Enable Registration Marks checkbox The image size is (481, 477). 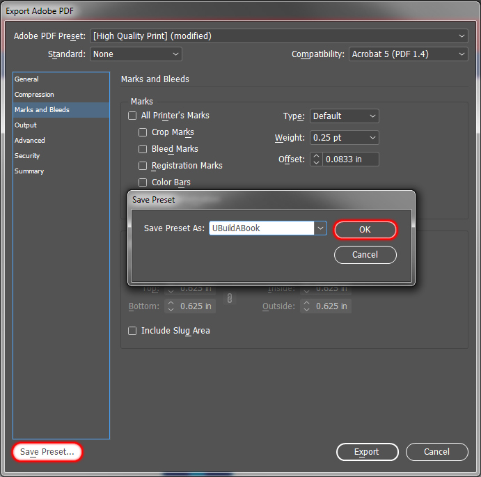(x=143, y=166)
